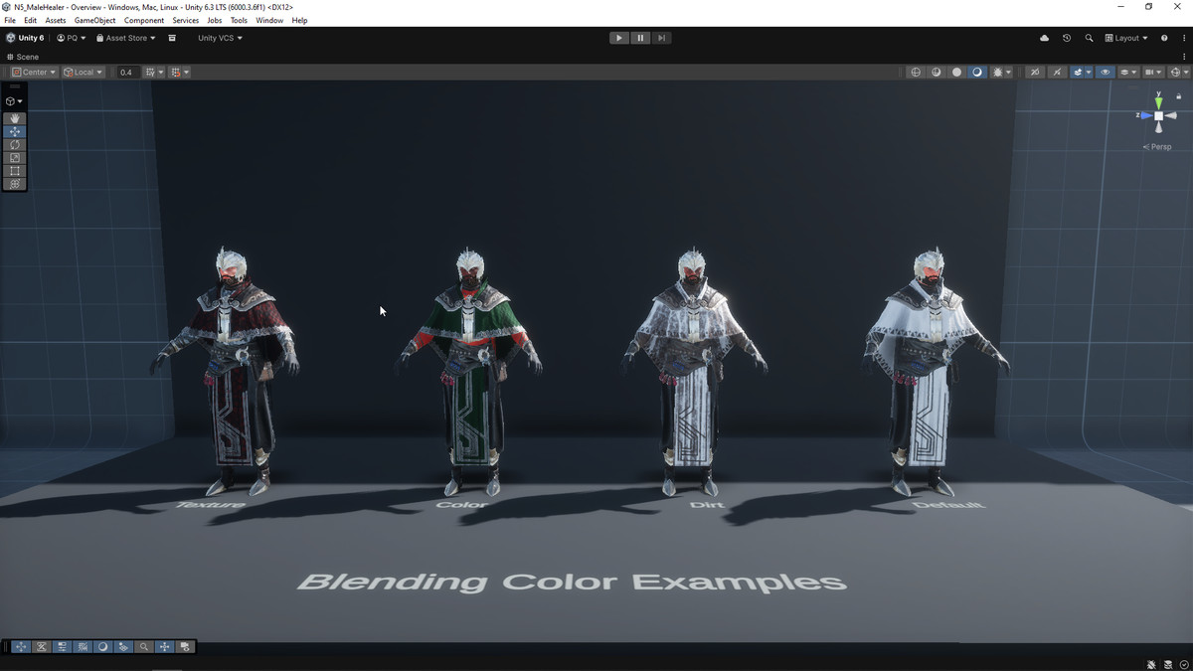The width and height of the screenshot is (1193, 671).
Task: Select wireframe draw mode globe icon
Action: click(x=916, y=73)
